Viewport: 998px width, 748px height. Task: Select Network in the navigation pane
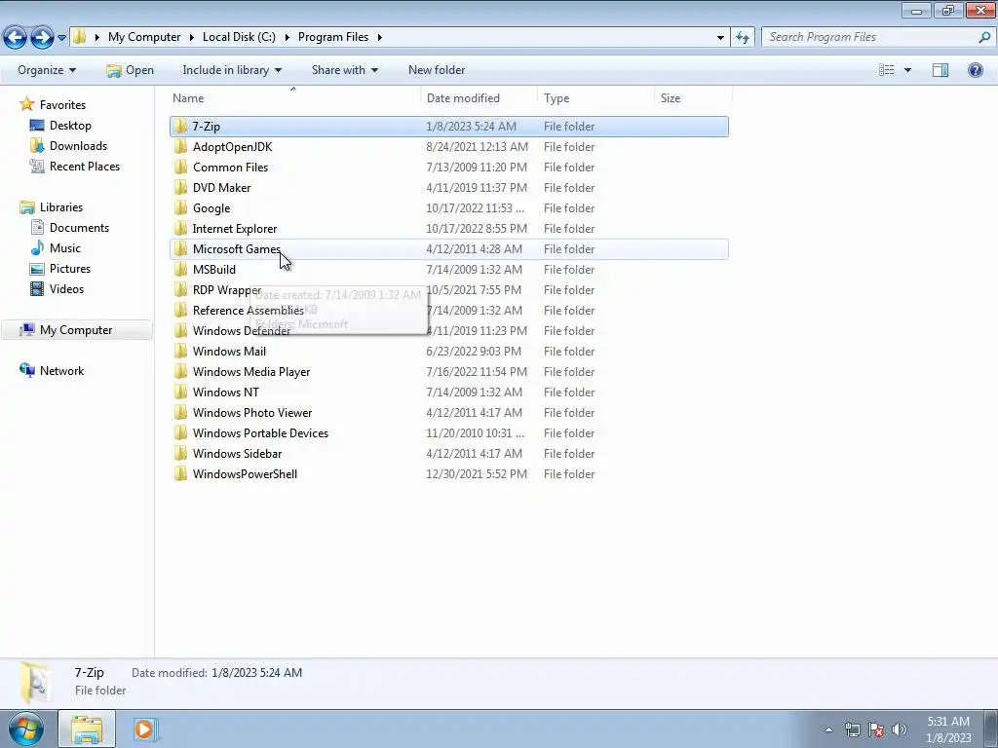click(61, 371)
